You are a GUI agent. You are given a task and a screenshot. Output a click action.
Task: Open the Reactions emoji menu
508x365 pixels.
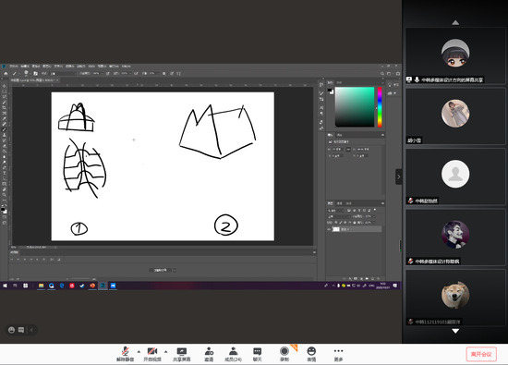pos(311,354)
